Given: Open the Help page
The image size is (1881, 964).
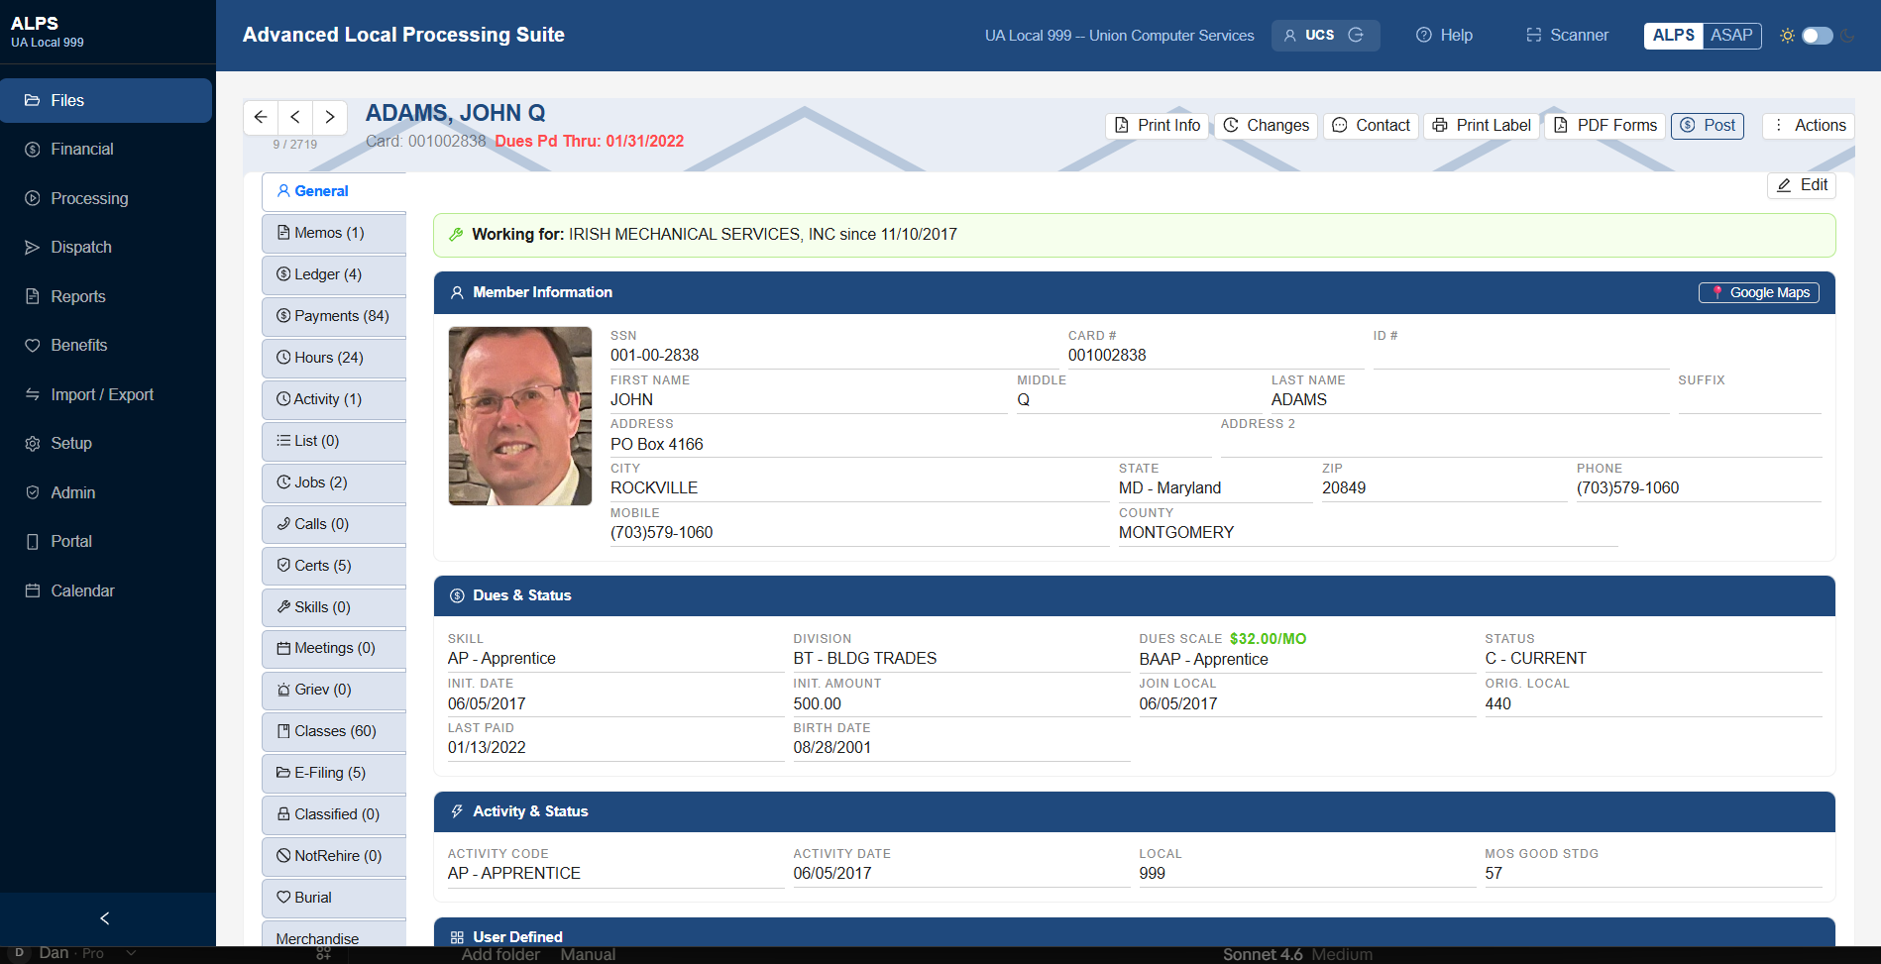Looking at the screenshot, I should point(1444,36).
